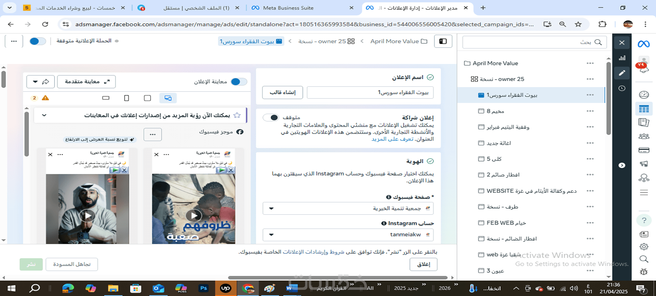Screen dimensions: 656x296
Task: Toggle the معاينة الإعلان preview switch
Action: 238,82
